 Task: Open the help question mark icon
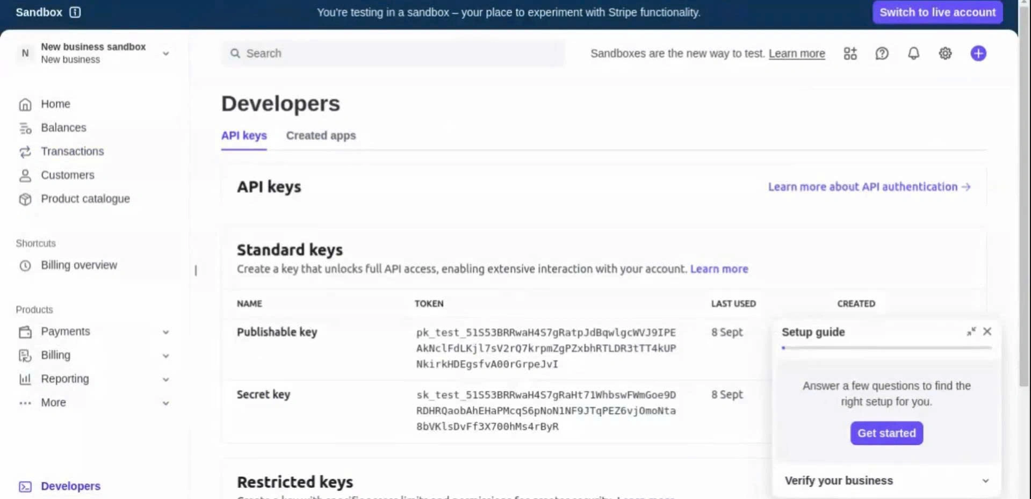[882, 54]
